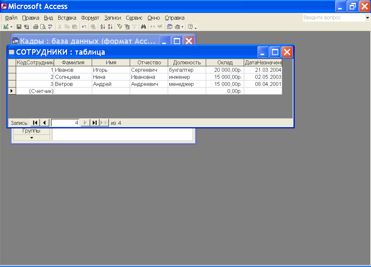Select the ДатаНазначения column header

(x=263, y=63)
